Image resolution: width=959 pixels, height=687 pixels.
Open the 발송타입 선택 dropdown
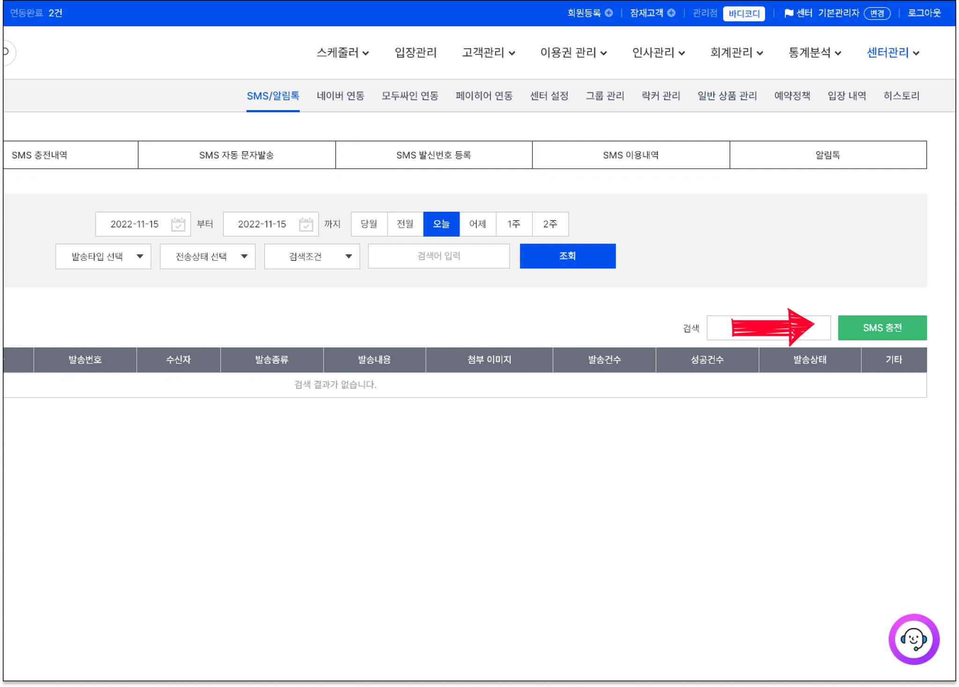click(103, 256)
